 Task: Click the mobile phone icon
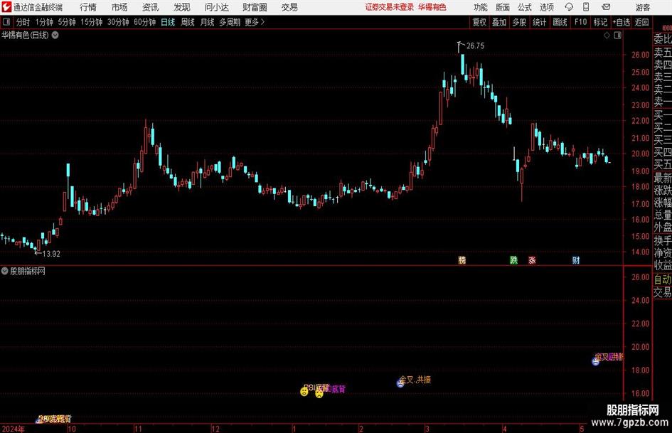pos(586,7)
